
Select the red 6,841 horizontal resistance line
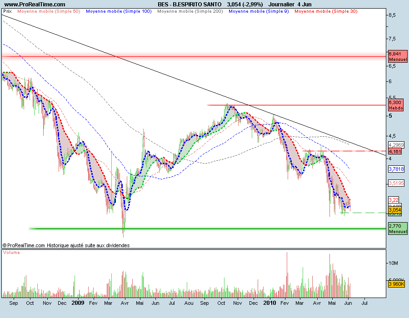pyautogui.click(x=194, y=56)
